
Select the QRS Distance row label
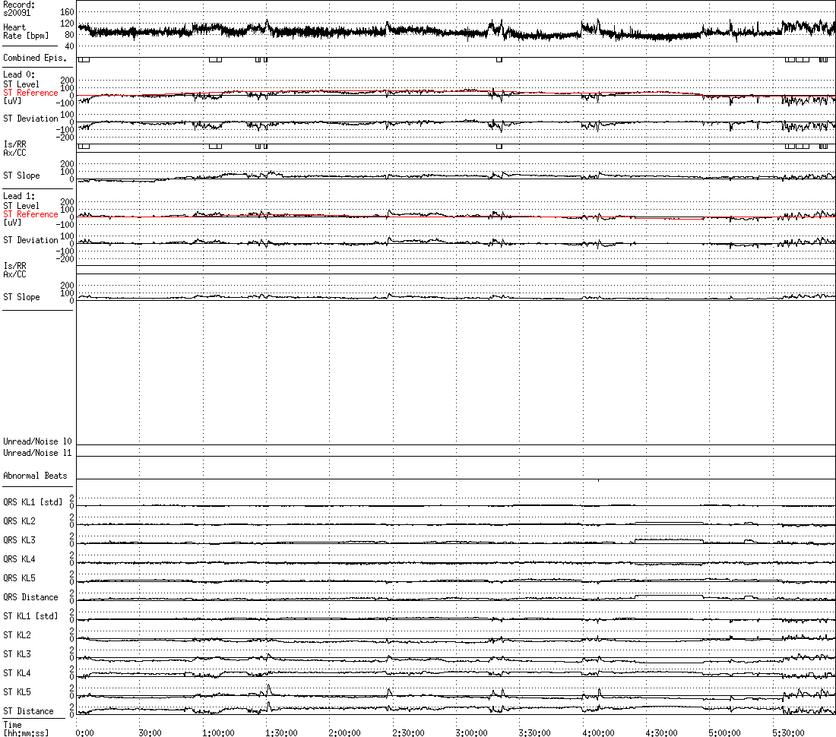pos(30,597)
